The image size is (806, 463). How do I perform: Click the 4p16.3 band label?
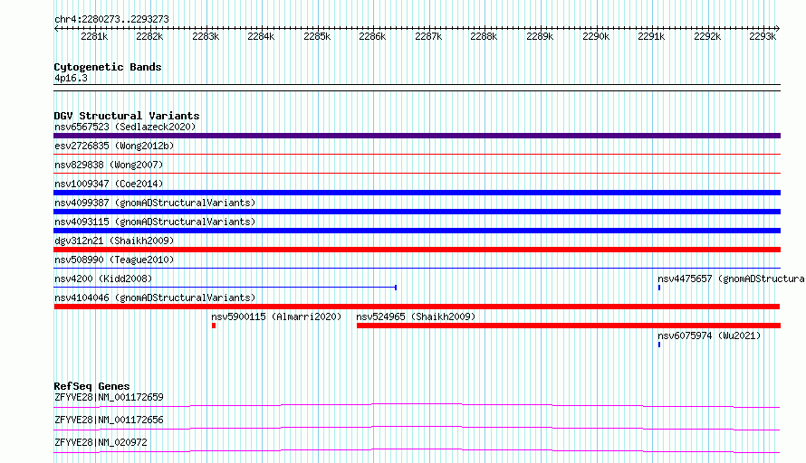click(71, 78)
